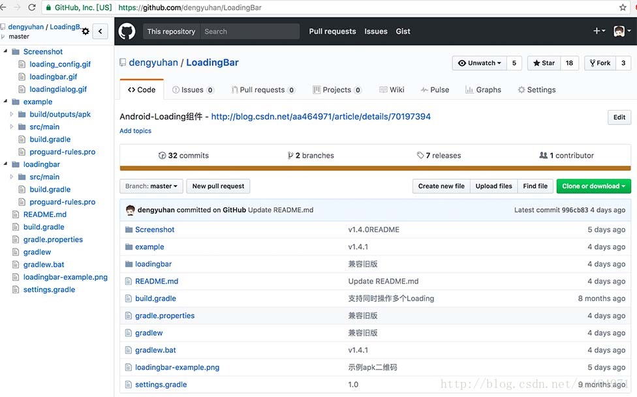The height and width of the screenshot is (397, 637).
Task: Open the Issues tab
Action: click(193, 90)
